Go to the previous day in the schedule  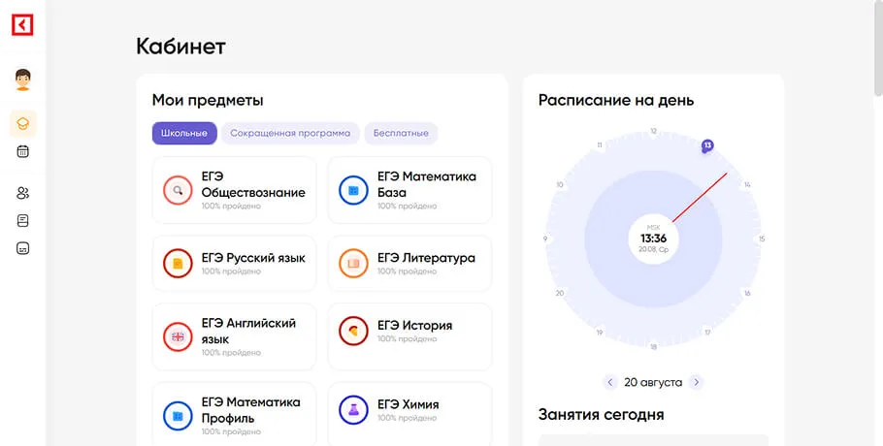(x=610, y=382)
